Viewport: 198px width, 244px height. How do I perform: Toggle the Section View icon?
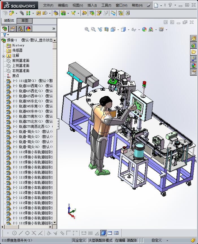point(106,29)
